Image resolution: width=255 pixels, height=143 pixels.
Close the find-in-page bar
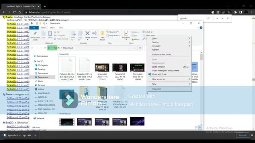coord(228,18)
